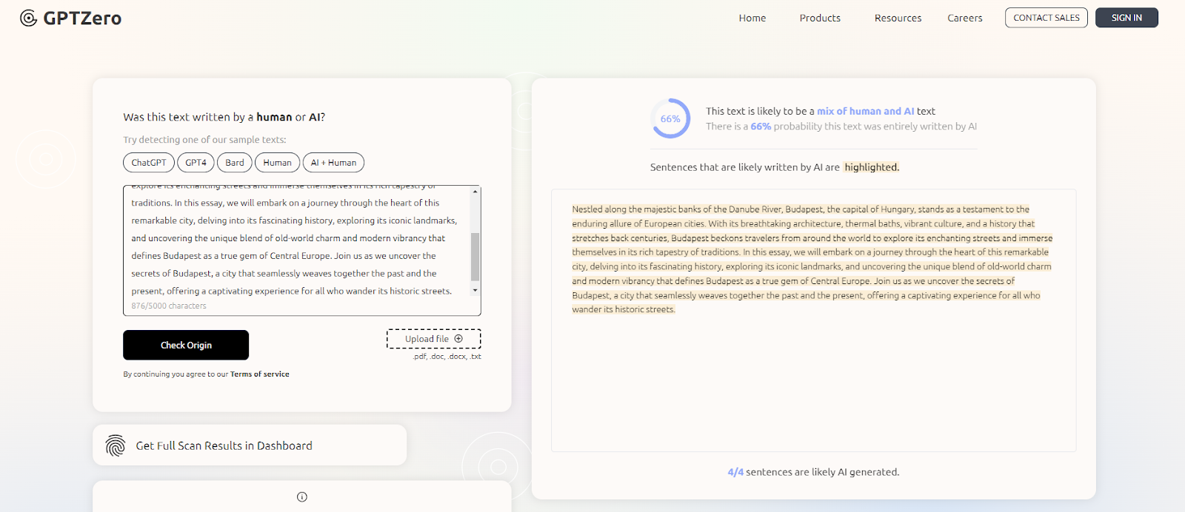Click the 66% circular progress indicator
This screenshot has height=512, width=1185.
point(670,118)
